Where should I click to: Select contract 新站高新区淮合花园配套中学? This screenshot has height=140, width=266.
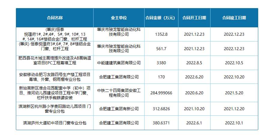[55, 93]
